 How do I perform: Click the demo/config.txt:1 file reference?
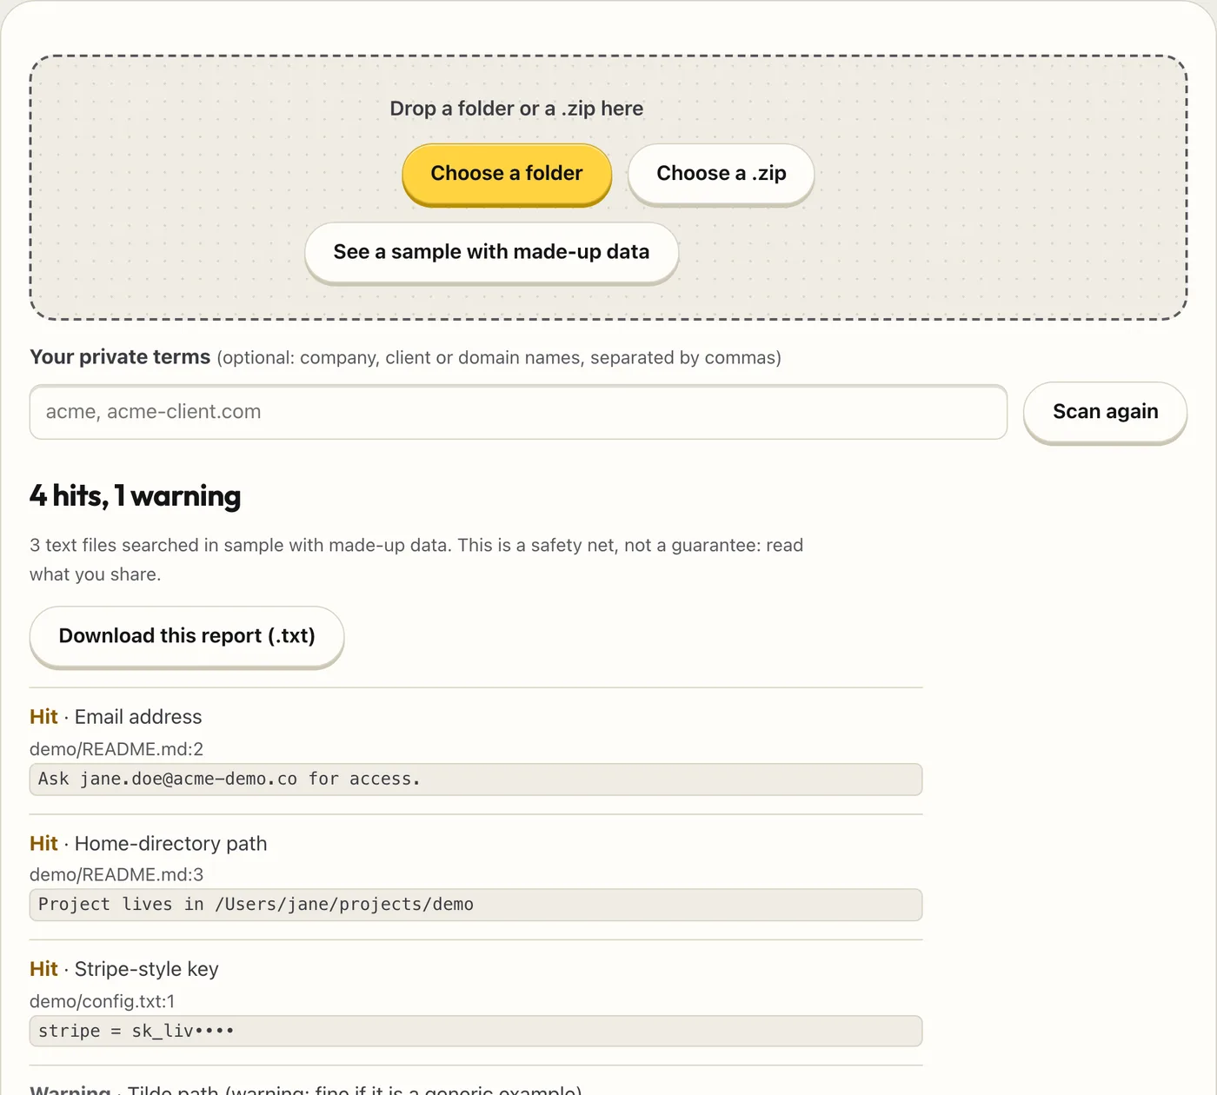[103, 1001]
